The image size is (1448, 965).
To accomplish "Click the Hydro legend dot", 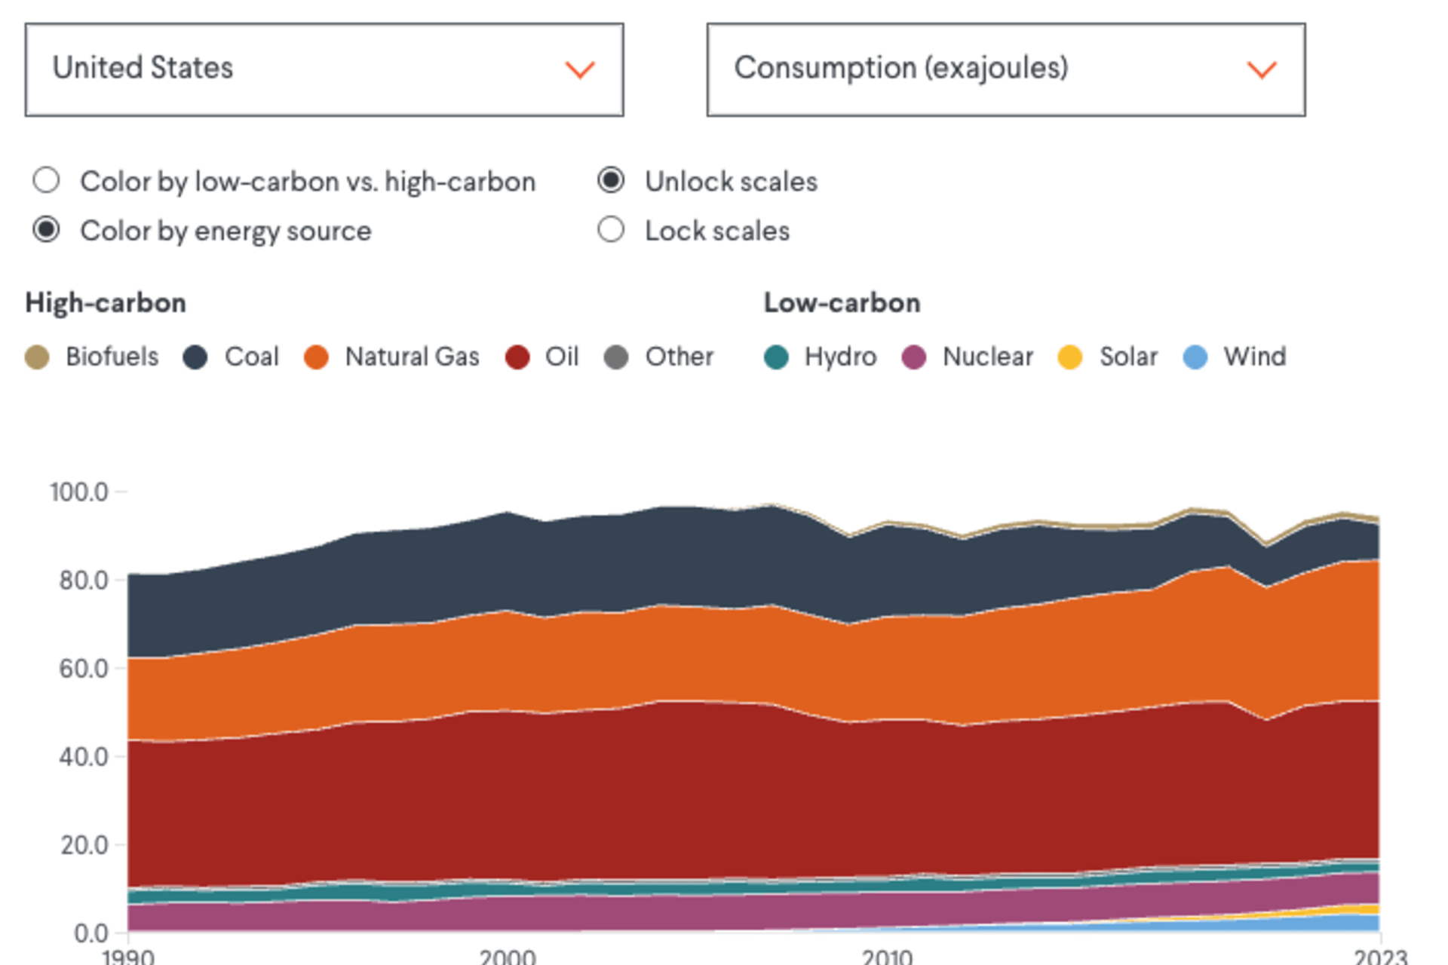I will tap(776, 357).
